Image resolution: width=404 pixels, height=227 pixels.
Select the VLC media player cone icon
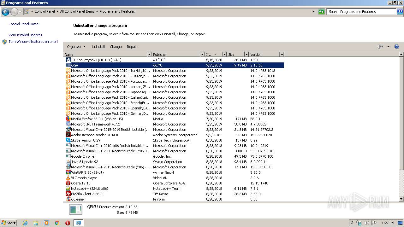pyautogui.click(x=68, y=178)
